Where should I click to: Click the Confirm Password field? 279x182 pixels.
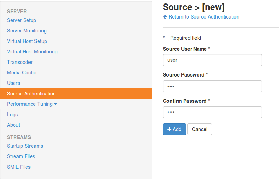click(212, 112)
